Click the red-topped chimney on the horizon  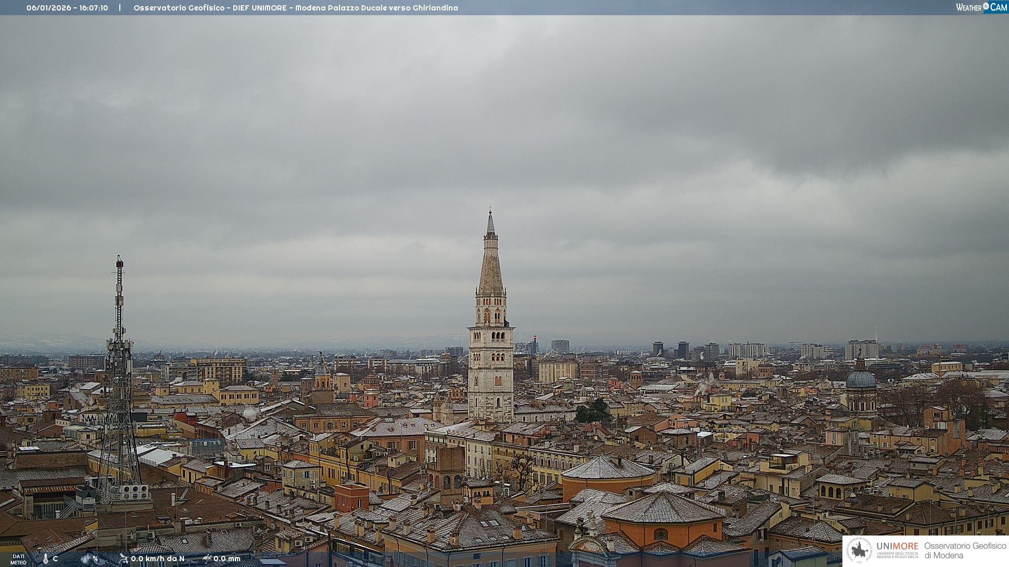pyautogui.click(x=534, y=338)
